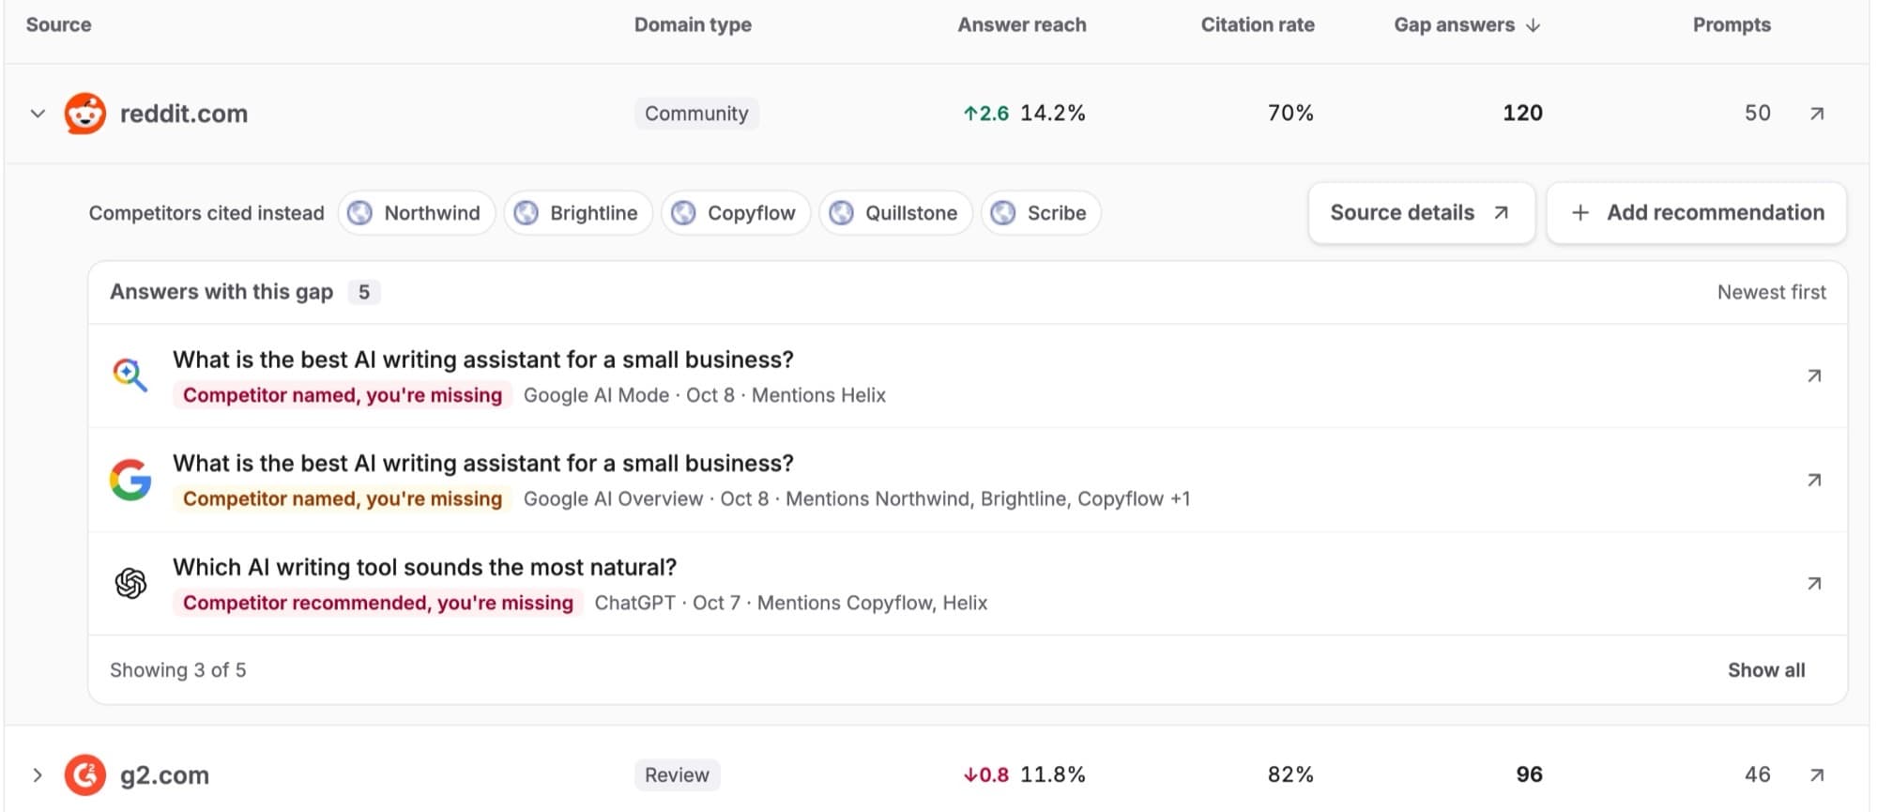Click the Google AI Mode search icon
The width and height of the screenshot is (1877, 812).
pyautogui.click(x=130, y=375)
